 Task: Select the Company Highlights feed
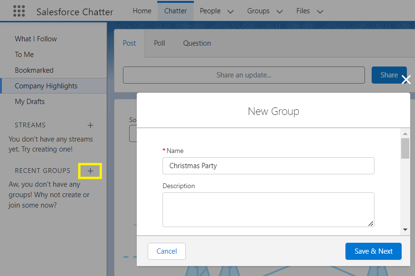[54, 86]
